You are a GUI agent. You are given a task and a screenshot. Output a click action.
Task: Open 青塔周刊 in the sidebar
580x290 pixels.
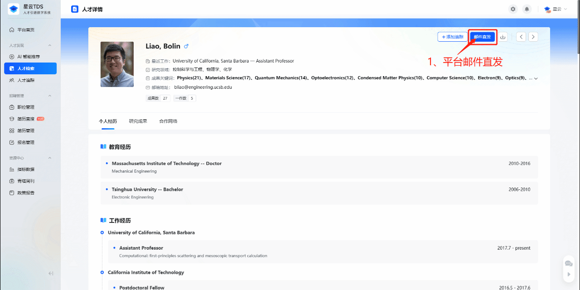click(x=30, y=181)
